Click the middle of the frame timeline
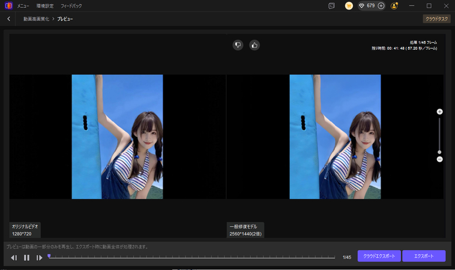 coord(191,257)
